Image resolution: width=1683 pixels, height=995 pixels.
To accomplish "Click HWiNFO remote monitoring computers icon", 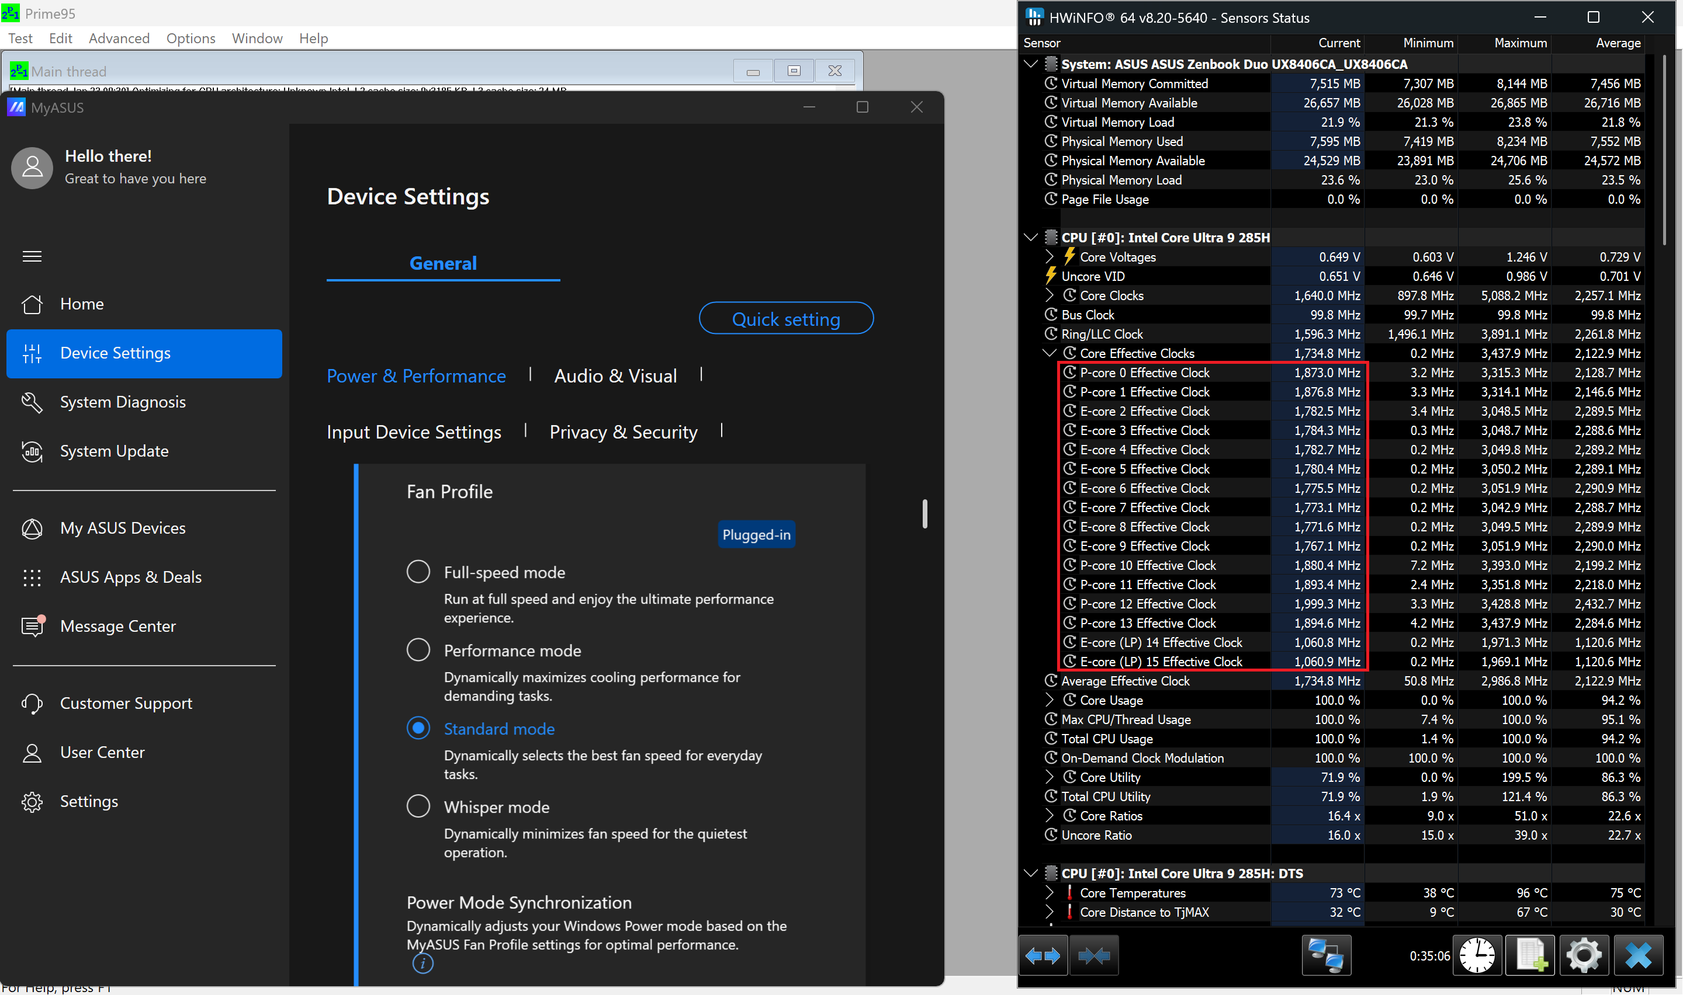I will click(1326, 955).
